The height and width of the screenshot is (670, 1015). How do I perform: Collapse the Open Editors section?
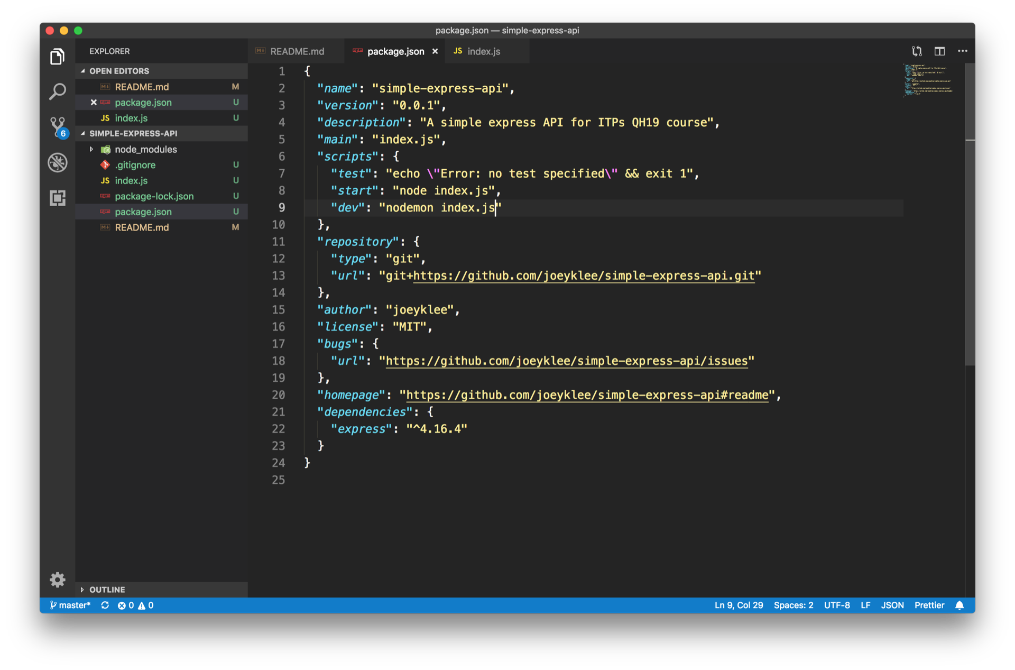(83, 71)
